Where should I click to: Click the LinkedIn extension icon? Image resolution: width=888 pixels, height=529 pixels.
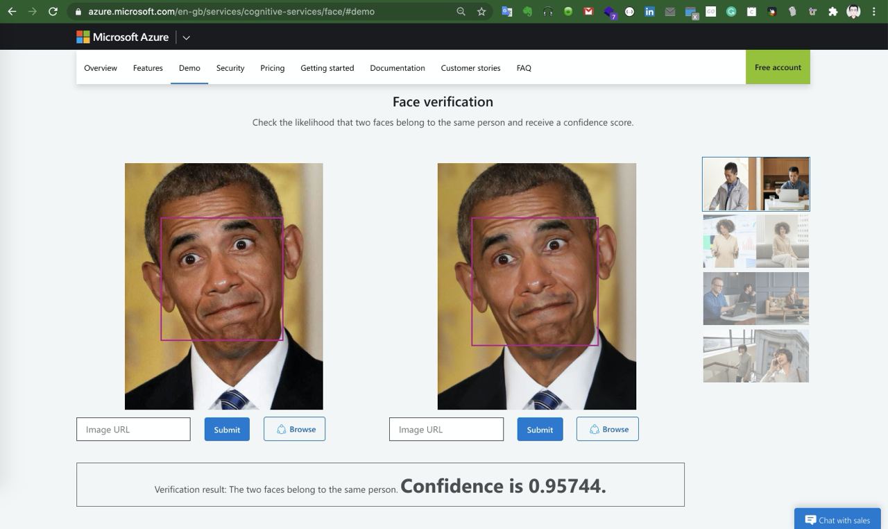coord(649,11)
